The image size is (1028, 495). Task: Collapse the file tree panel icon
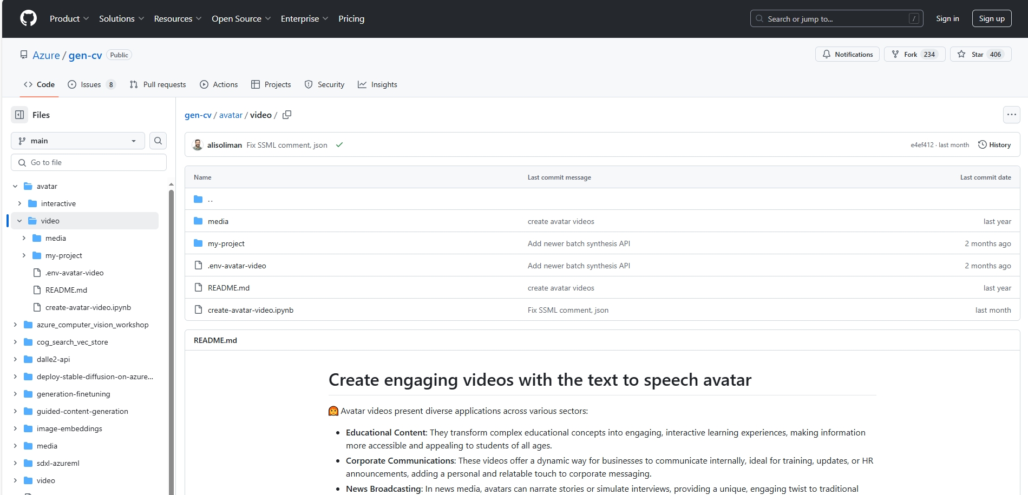19,115
